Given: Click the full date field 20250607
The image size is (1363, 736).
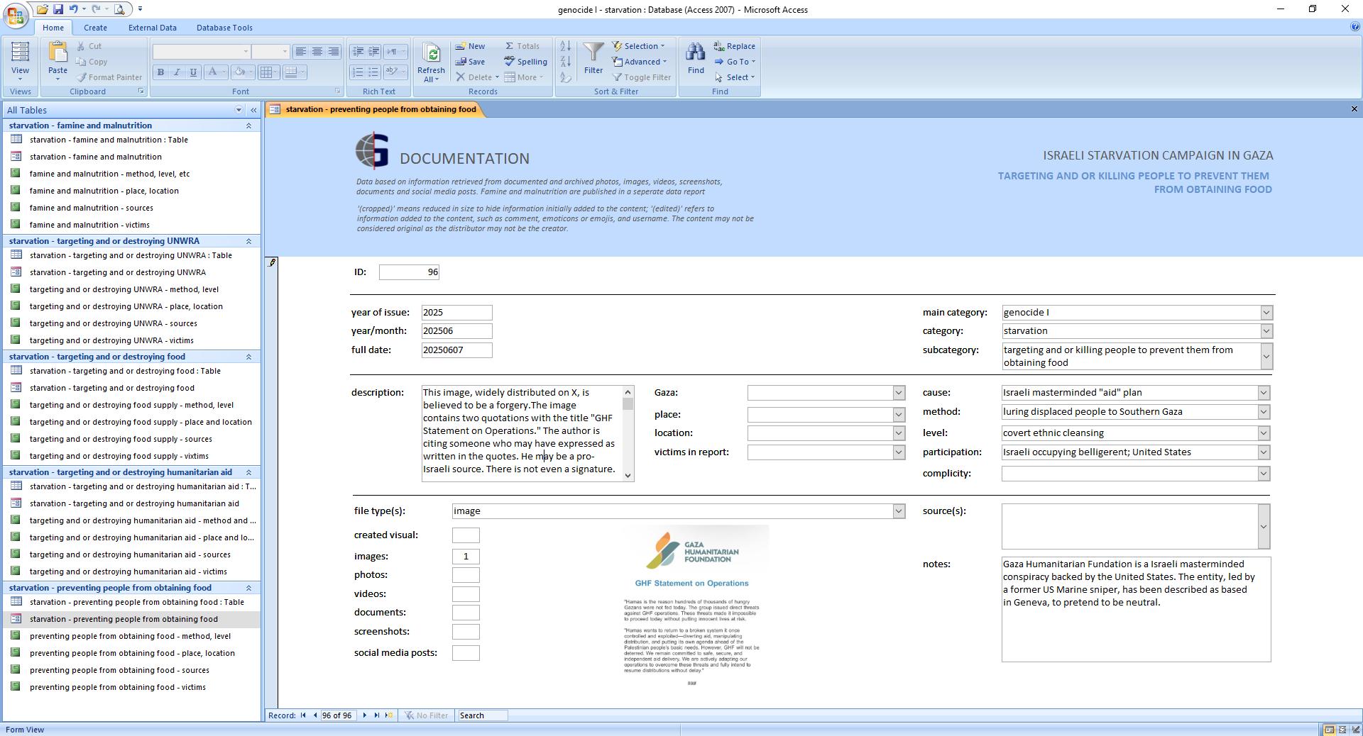Looking at the screenshot, I should [x=456, y=350].
